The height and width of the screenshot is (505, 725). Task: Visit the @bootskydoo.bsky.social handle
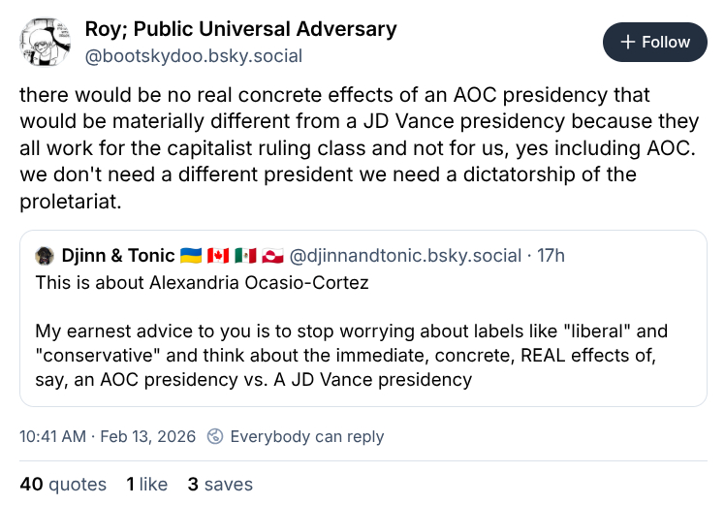193,56
